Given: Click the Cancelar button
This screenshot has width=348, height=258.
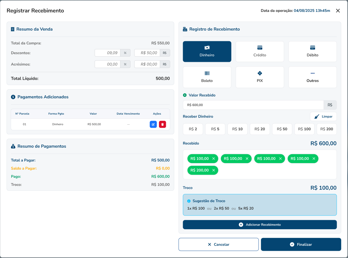Looking at the screenshot, I should point(218,245).
